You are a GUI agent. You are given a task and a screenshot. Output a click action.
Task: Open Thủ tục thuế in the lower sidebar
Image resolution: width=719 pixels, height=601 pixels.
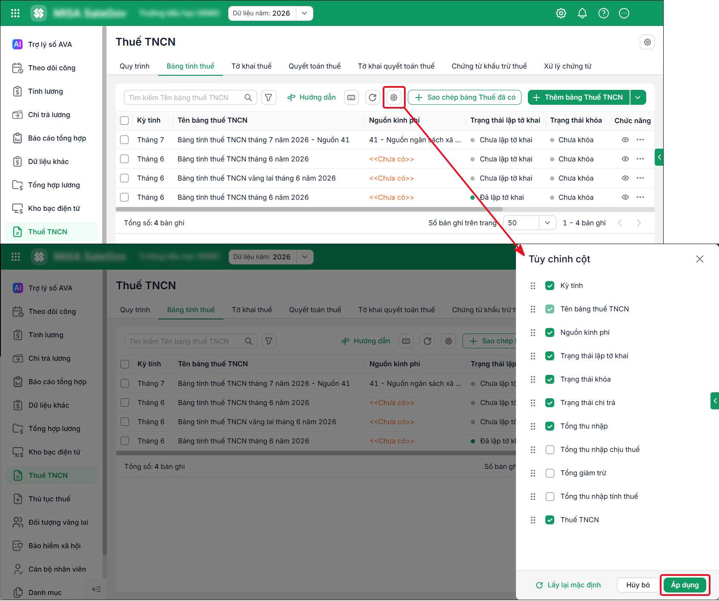(x=51, y=499)
